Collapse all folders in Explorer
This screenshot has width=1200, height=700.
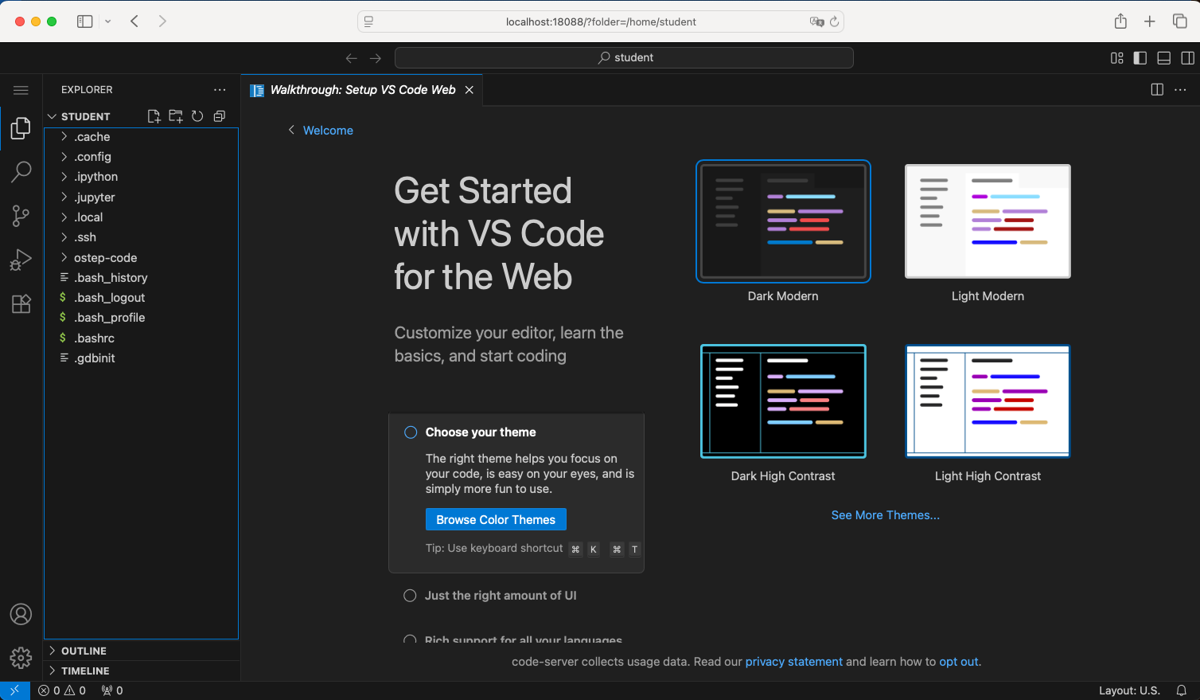click(220, 116)
